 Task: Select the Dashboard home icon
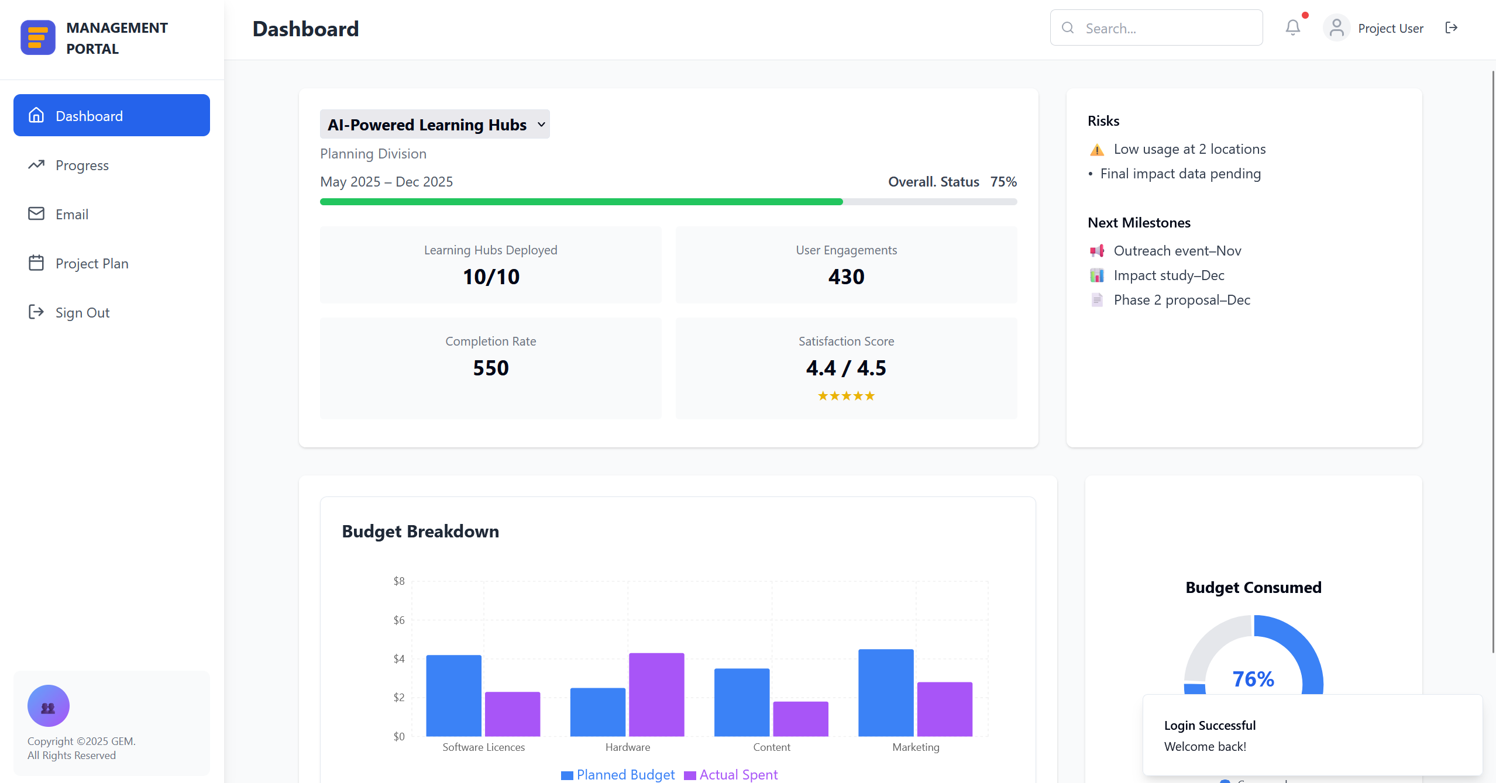35,115
